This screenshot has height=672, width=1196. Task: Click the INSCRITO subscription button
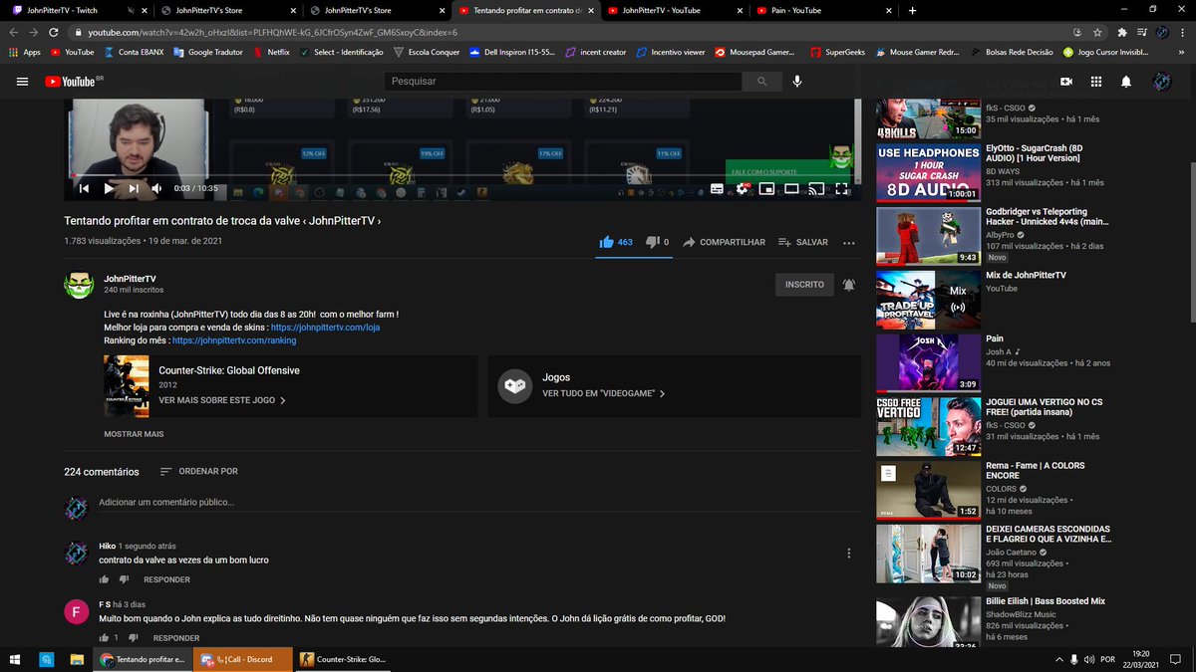pyautogui.click(x=804, y=285)
